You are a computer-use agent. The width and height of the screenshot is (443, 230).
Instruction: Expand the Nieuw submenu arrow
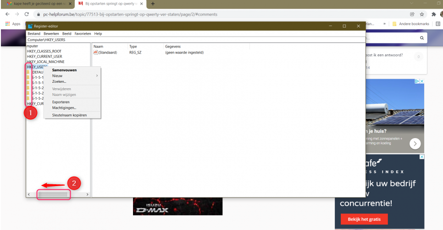97,76
